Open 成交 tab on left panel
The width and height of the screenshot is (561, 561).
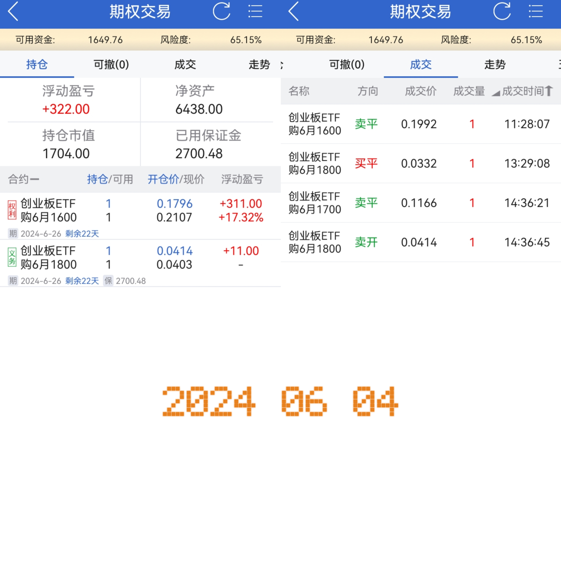click(185, 64)
